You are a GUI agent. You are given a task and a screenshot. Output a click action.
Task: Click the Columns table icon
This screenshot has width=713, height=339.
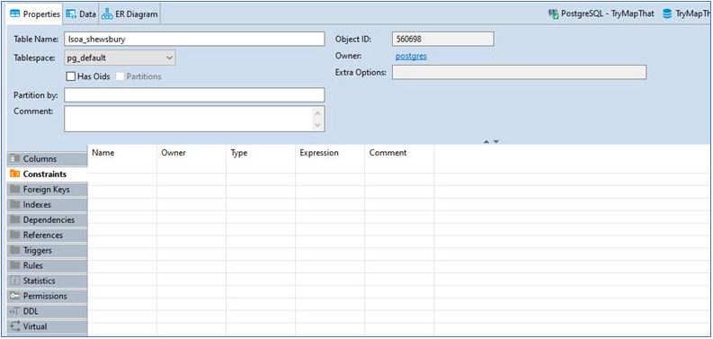15,159
